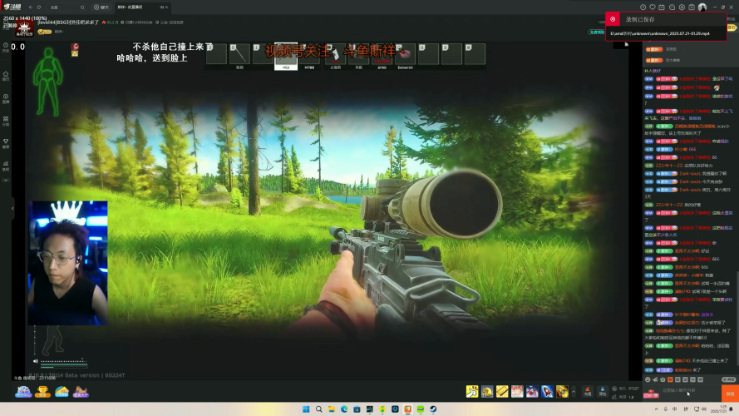This screenshot has width=739, height=416.
Task: Send the gold bar gift
Action: coord(502,392)
